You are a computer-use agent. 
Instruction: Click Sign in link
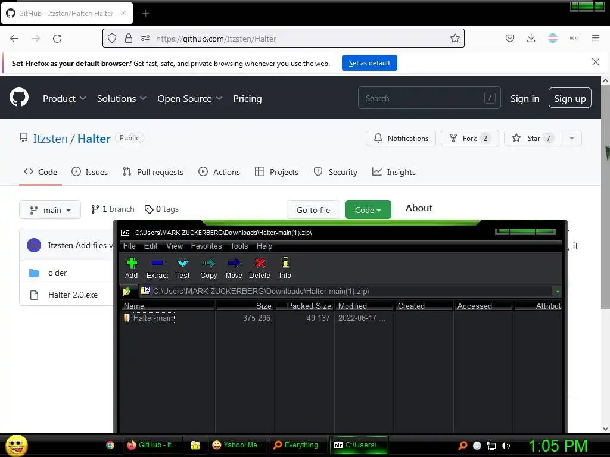coord(525,98)
